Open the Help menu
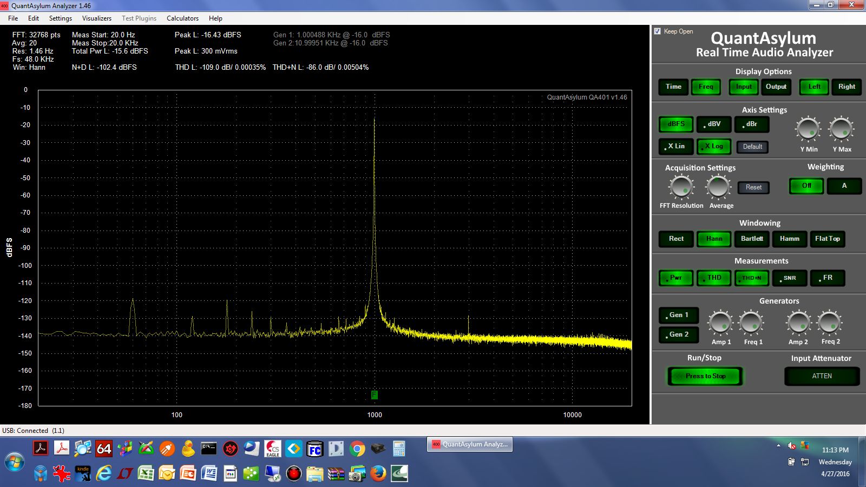The width and height of the screenshot is (866, 487). [215, 18]
